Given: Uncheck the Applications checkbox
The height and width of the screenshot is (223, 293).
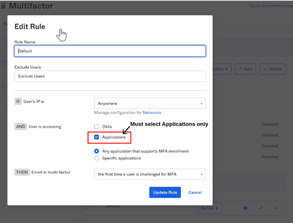Looking at the screenshot, I should [96, 137].
